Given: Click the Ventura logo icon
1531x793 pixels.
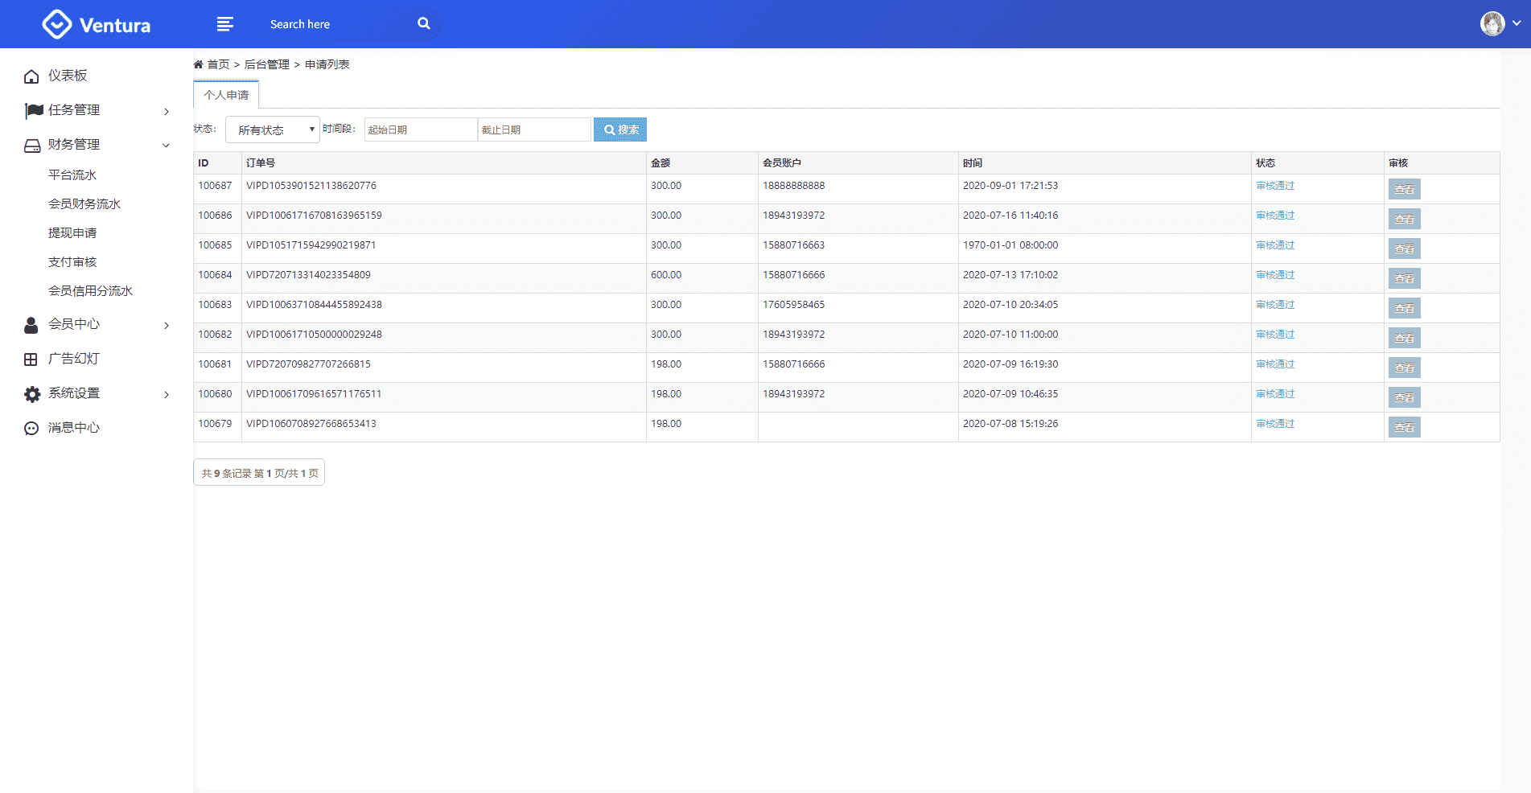Looking at the screenshot, I should coord(56,24).
